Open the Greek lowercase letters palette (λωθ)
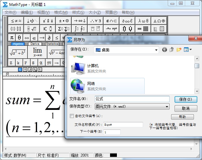202x160 pixels. click(x=143, y=21)
